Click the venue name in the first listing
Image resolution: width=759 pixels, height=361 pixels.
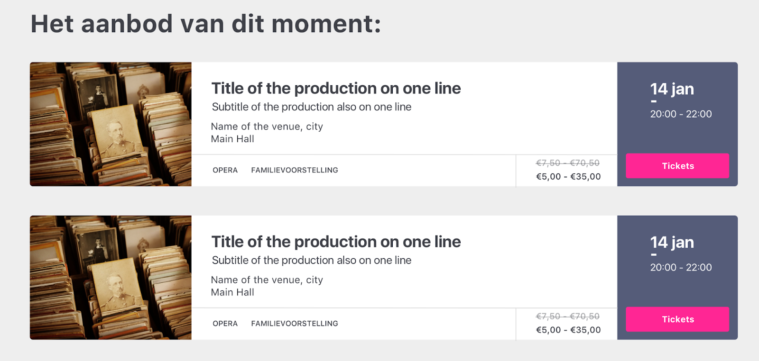tap(267, 126)
